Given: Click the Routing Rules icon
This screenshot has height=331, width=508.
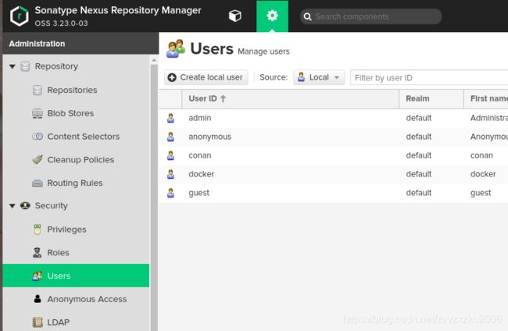Looking at the screenshot, I should coord(38,183).
